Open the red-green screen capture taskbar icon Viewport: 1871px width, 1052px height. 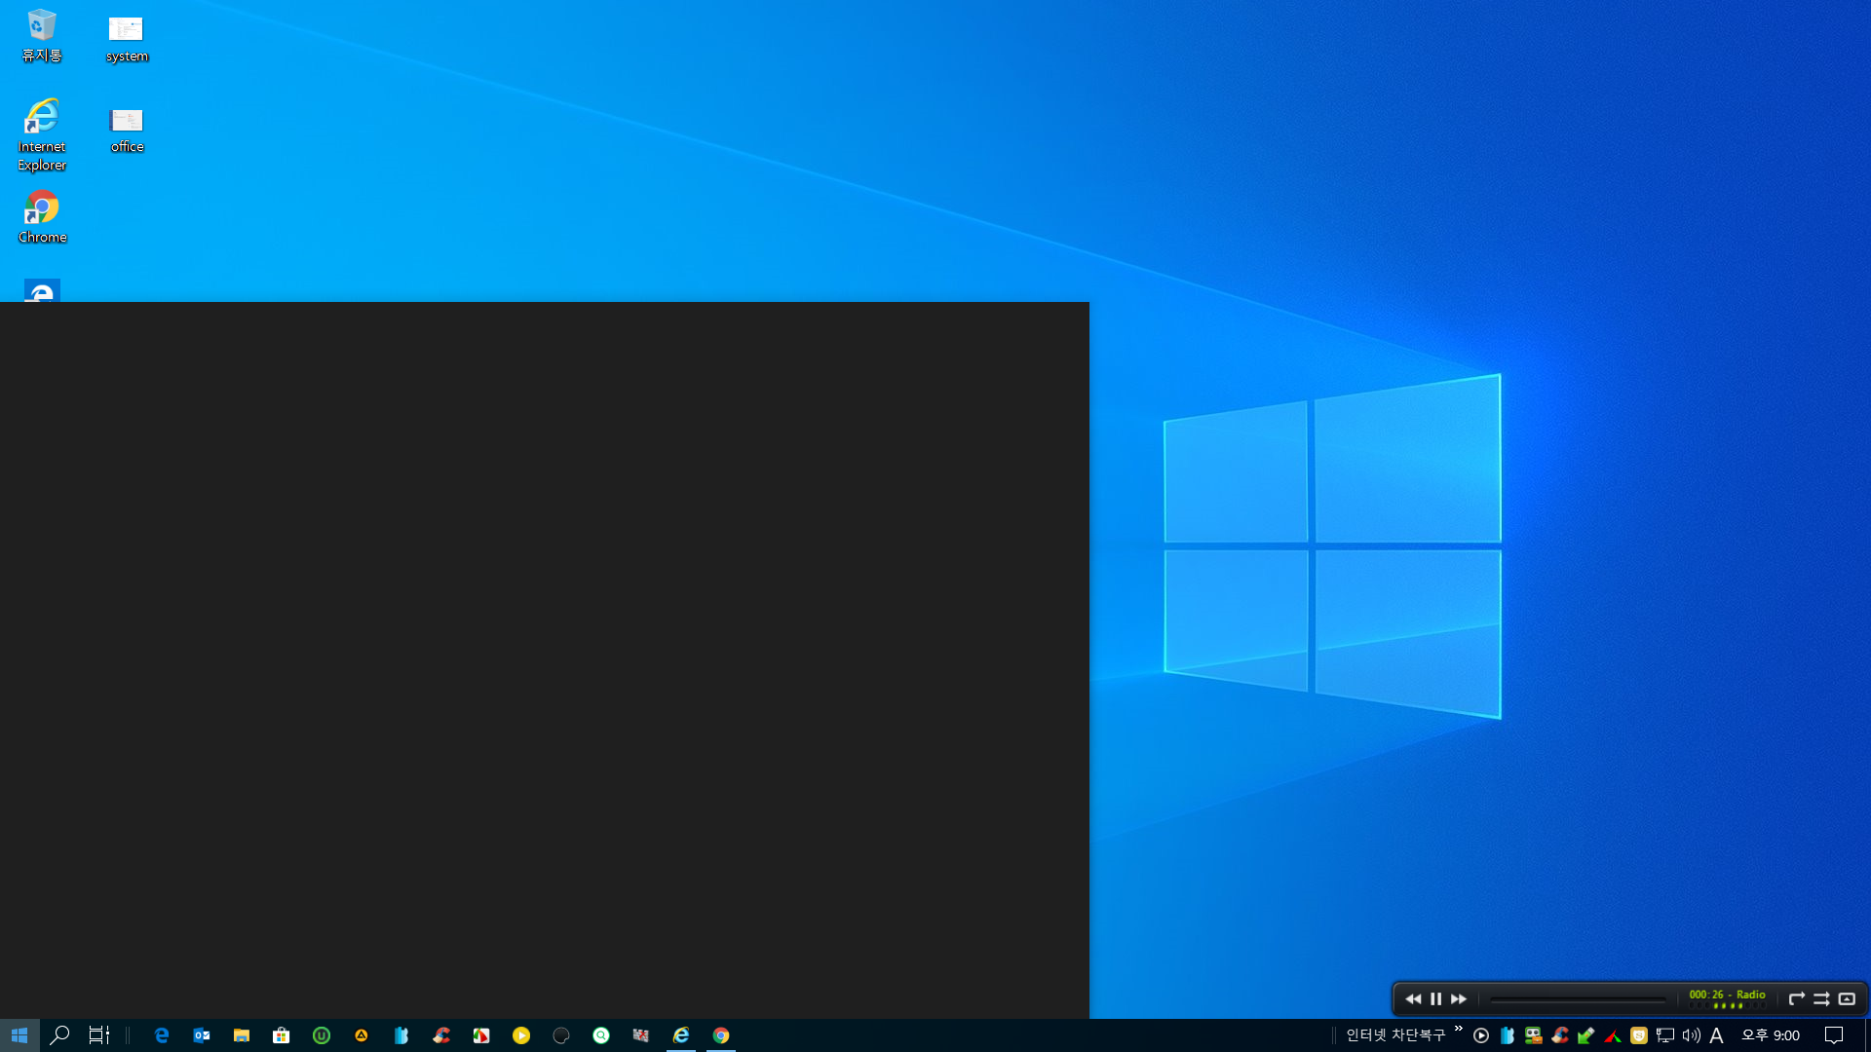tap(481, 1035)
